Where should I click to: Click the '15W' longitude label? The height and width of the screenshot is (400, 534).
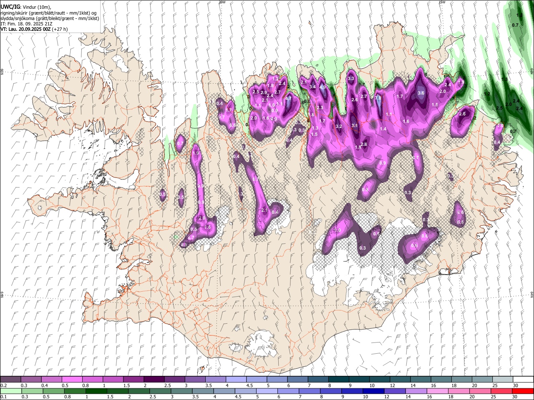441,2
